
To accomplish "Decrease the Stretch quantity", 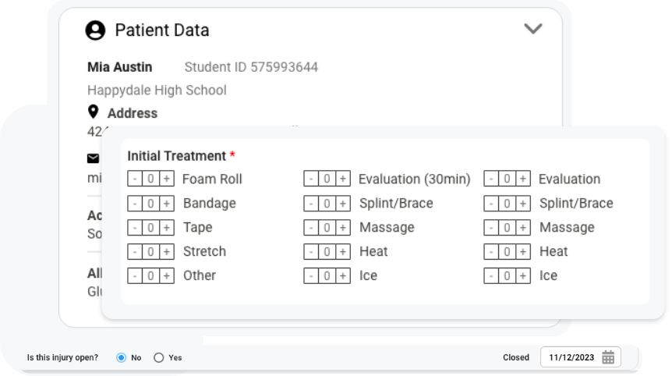I will [135, 251].
